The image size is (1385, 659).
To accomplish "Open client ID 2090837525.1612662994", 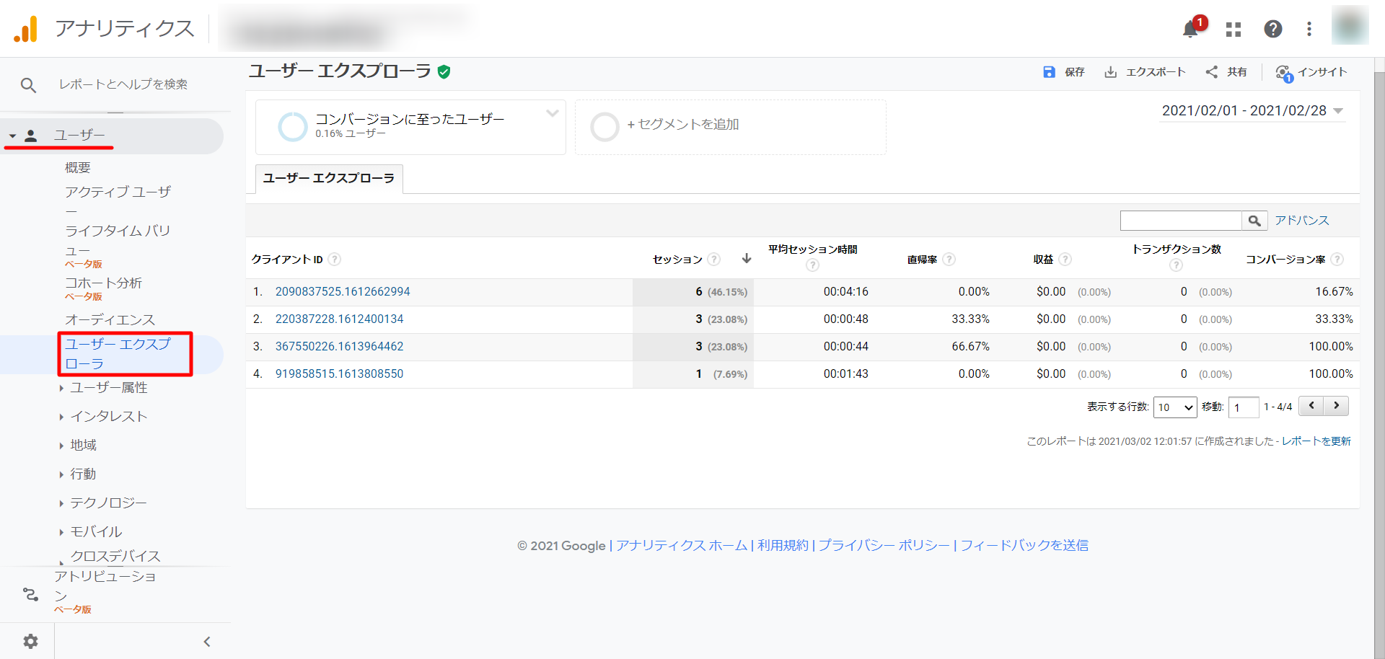I will click(343, 292).
